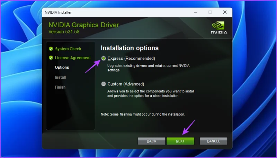Click the Express (Recommended) label text
This screenshot has width=277, height=158.
(x=131, y=58)
